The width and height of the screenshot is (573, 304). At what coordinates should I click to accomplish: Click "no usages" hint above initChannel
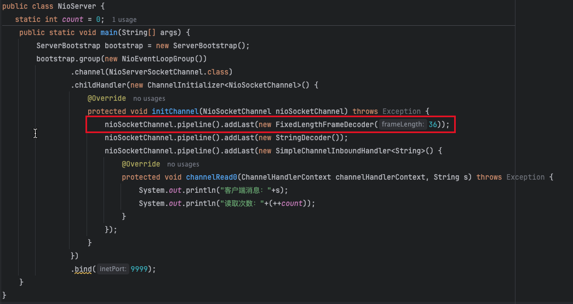(149, 99)
